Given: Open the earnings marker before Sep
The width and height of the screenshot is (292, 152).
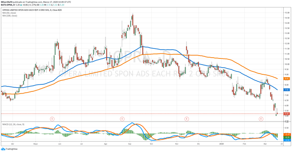Looking at the screenshot, I should 122,119.
